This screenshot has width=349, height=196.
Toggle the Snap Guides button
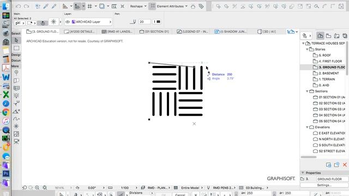77,6
